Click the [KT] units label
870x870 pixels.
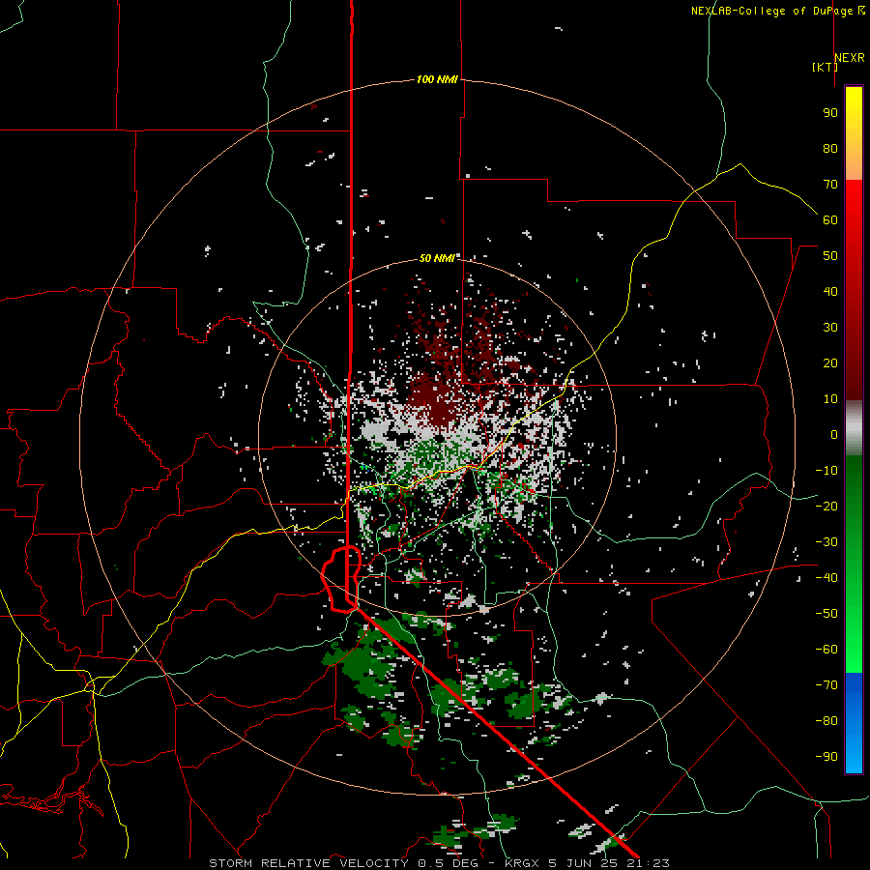824,67
